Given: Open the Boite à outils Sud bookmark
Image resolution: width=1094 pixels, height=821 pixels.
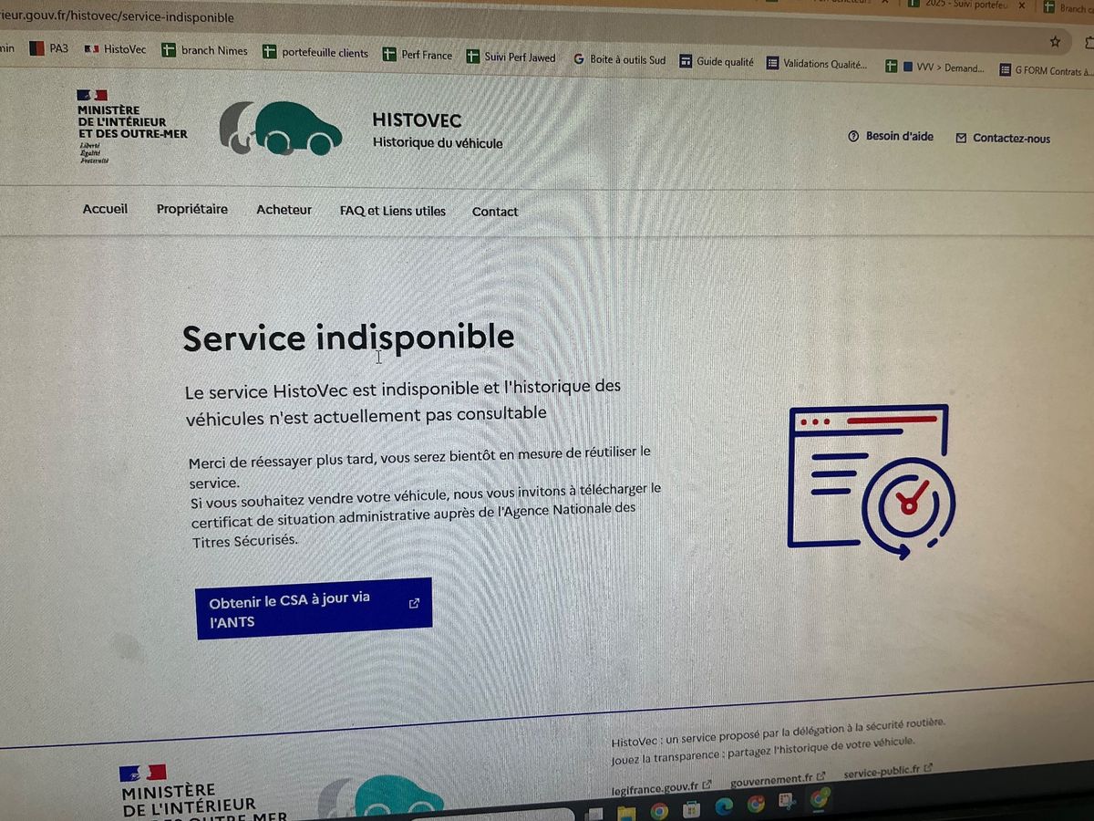Looking at the screenshot, I should point(620,59).
